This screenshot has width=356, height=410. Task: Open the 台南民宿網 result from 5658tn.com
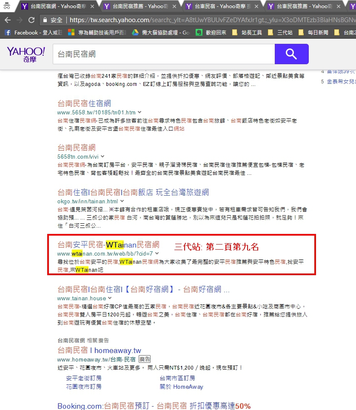pyautogui.click(x=77, y=148)
